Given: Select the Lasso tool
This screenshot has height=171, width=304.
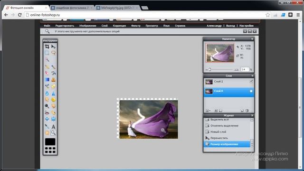Looking at the screenshot, I should [53, 53].
